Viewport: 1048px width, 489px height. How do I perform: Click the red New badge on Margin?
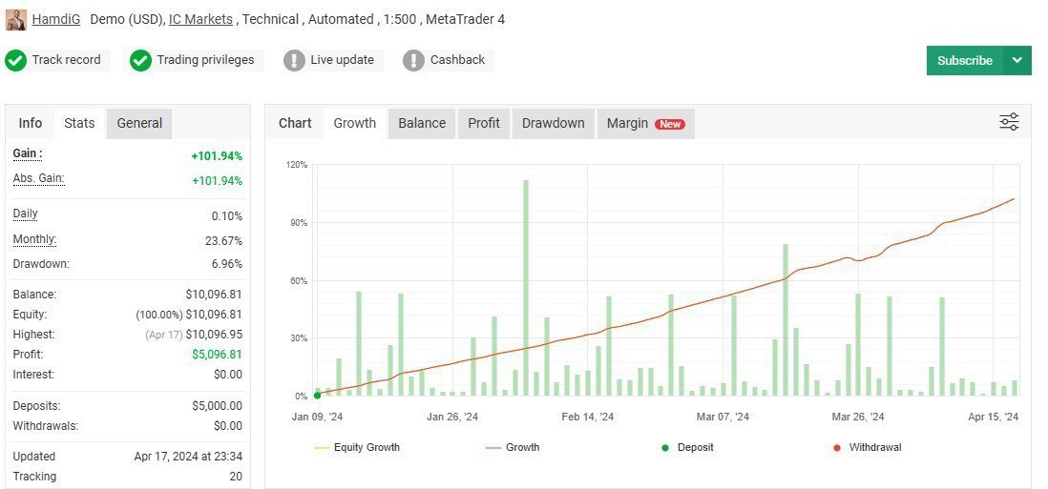[x=669, y=124]
